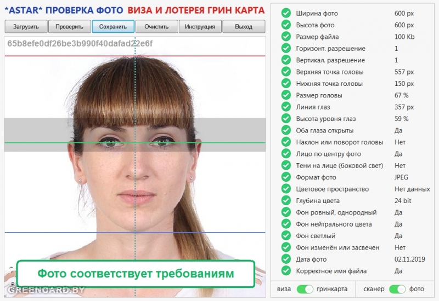Click the checkmark beside Лицо по центру фото

286,154
